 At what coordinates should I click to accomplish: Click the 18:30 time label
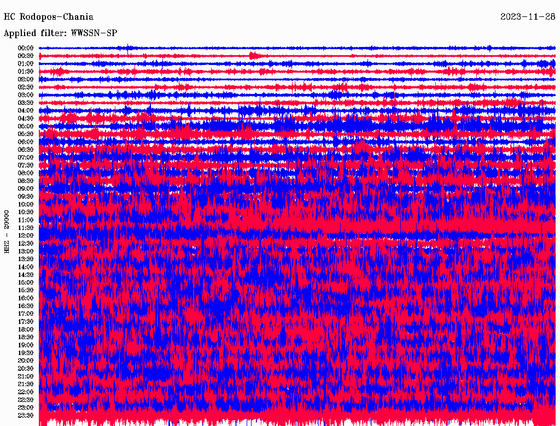point(26,337)
